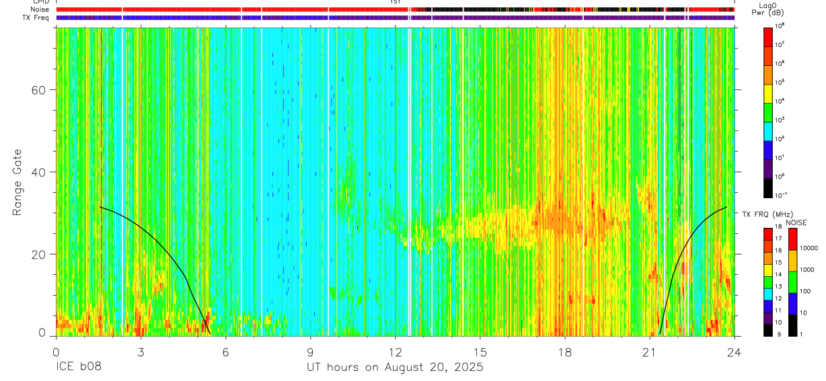Click the green segment of TX FRQ color bar
This screenshot has height=381, width=826.
[x=768, y=282]
